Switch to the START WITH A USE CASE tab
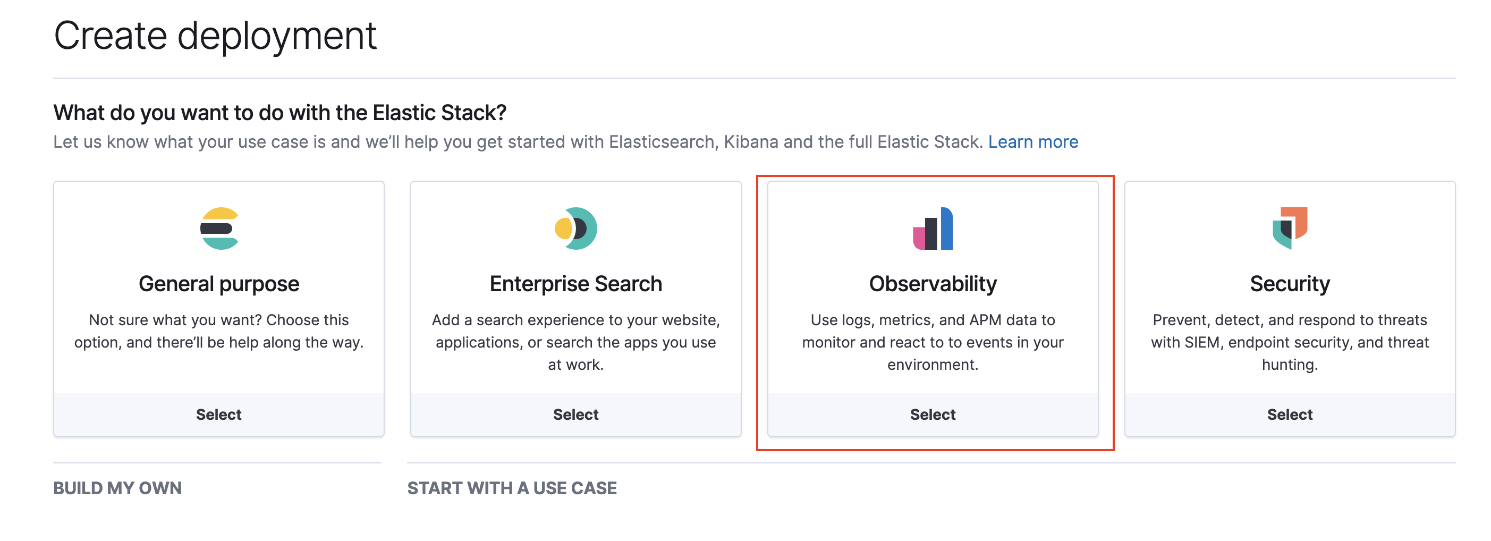Viewport: 1491px width, 541px height. tap(512, 488)
